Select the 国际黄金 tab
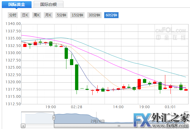 (x=17, y=4)
